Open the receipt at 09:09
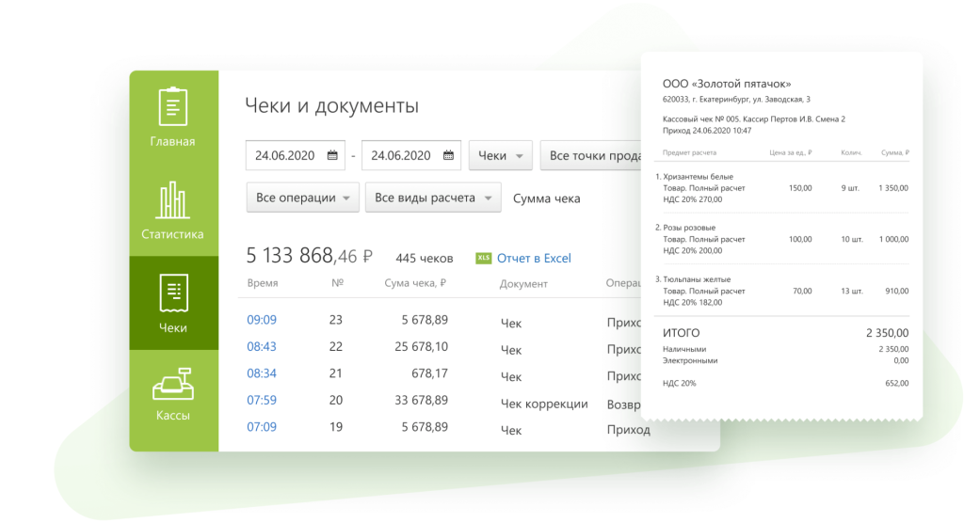Viewport: 964px width, 523px height. (x=262, y=320)
